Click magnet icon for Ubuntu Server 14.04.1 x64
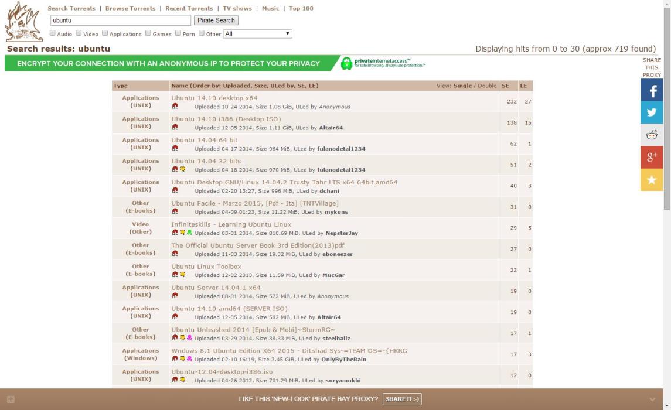Screen dimensions: 671x410 pyautogui.click(x=175, y=296)
